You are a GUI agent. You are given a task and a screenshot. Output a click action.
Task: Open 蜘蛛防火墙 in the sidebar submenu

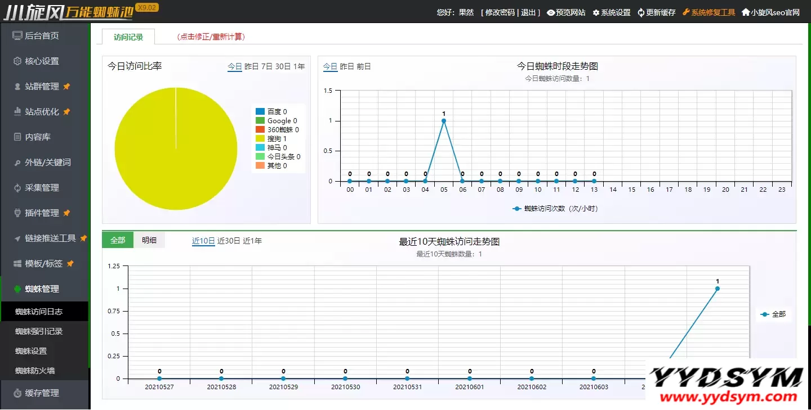click(x=35, y=371)
